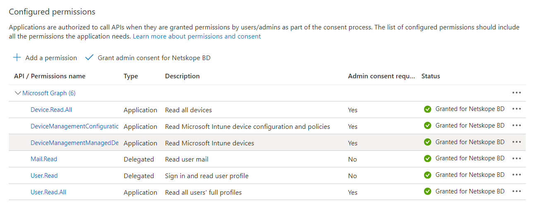
Task: Click the Type column header
Action: [x=131, y=76]
